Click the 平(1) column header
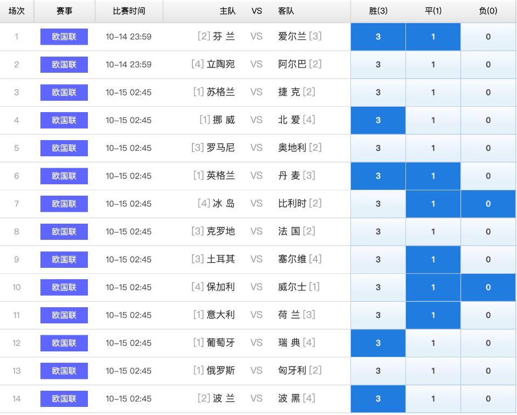 [x=433, y=11]
